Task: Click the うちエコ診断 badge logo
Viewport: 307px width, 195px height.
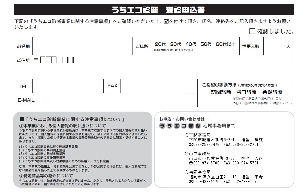Action: coord(180,126)
